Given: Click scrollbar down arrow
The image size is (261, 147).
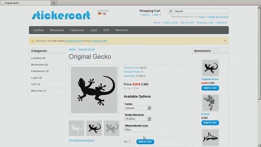Looking at the screenshot, I should coord(259,145).
